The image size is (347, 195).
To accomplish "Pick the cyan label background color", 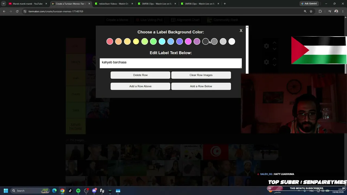I will pyautogui.click(x=162, y=41).
